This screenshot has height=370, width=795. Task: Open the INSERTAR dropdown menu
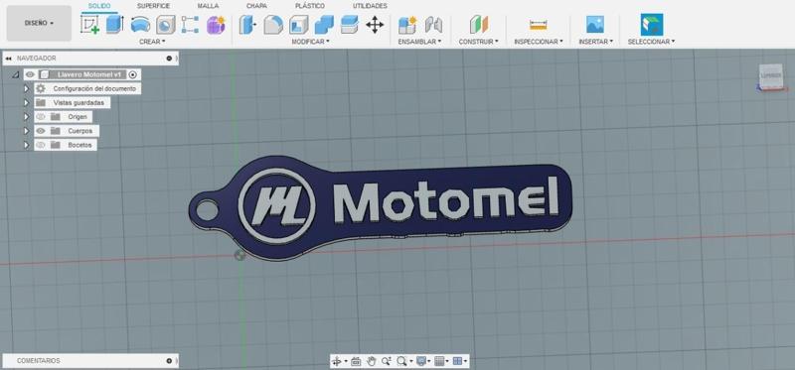pos(595,42)
